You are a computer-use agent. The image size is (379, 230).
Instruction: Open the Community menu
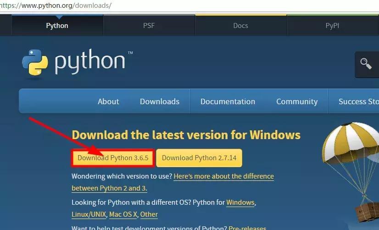(297, 101)
